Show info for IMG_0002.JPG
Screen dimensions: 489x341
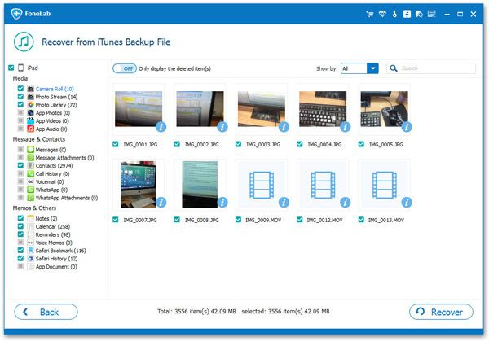(222, 127)
